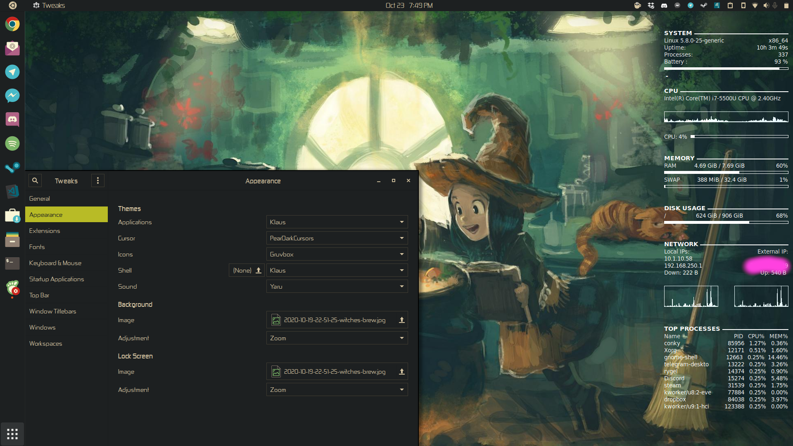
Task: Expand Cursor dropdown showing PearDarkCursors
Action: 337,238
